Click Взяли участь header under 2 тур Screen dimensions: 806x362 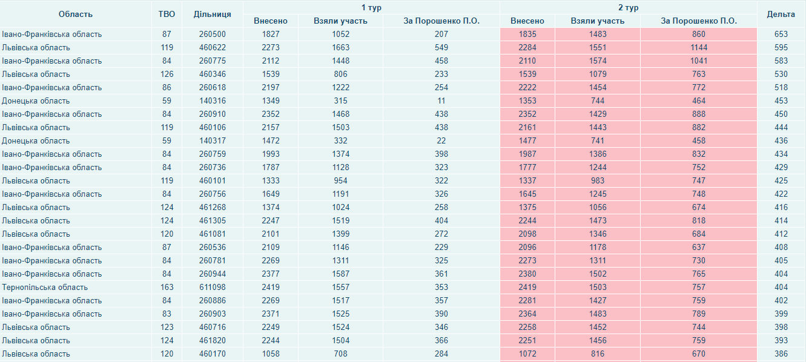pyautogui.click(x=596, y=21)
